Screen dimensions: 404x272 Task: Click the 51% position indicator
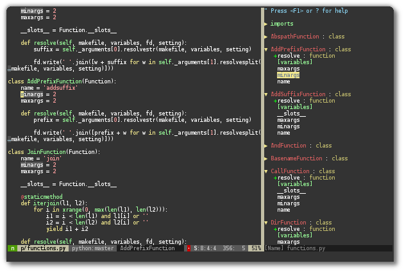pos(256,248)
